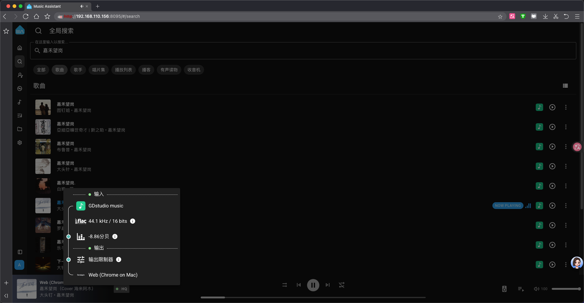Open the Playlists library in the sidebar
Image resolution: width=584 pixels, height=303 pixels.
pos(20,116)
